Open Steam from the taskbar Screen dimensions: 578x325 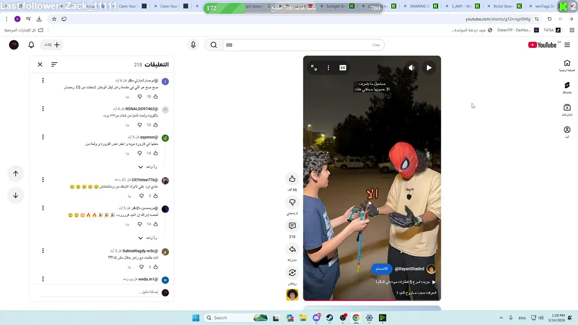(x=330, y=318)
